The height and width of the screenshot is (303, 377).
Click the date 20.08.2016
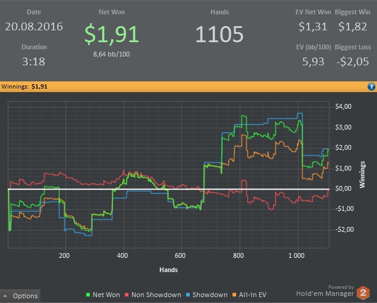pos(34,27)
